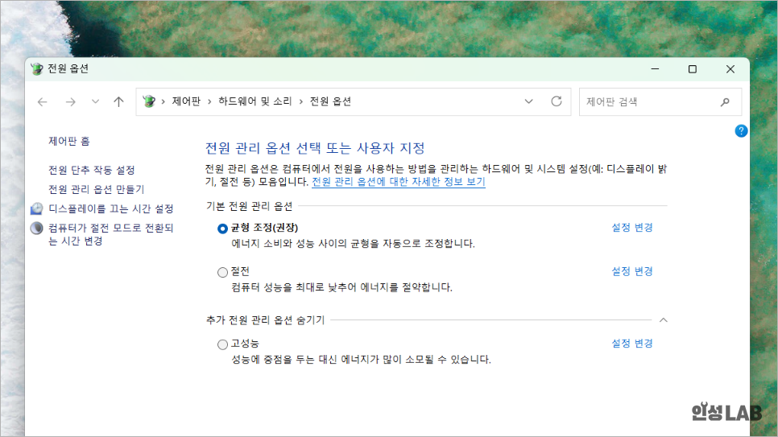This screenshot has width=778, height=437.
Task: Open 설정 변경 for 고성능 plan
Action: (632, 344)
